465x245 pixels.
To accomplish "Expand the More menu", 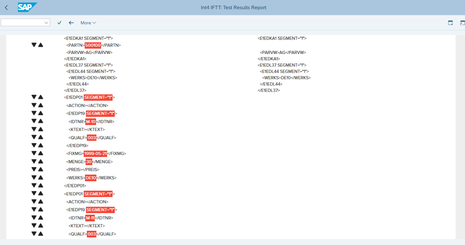I will (x=88, y=23).
